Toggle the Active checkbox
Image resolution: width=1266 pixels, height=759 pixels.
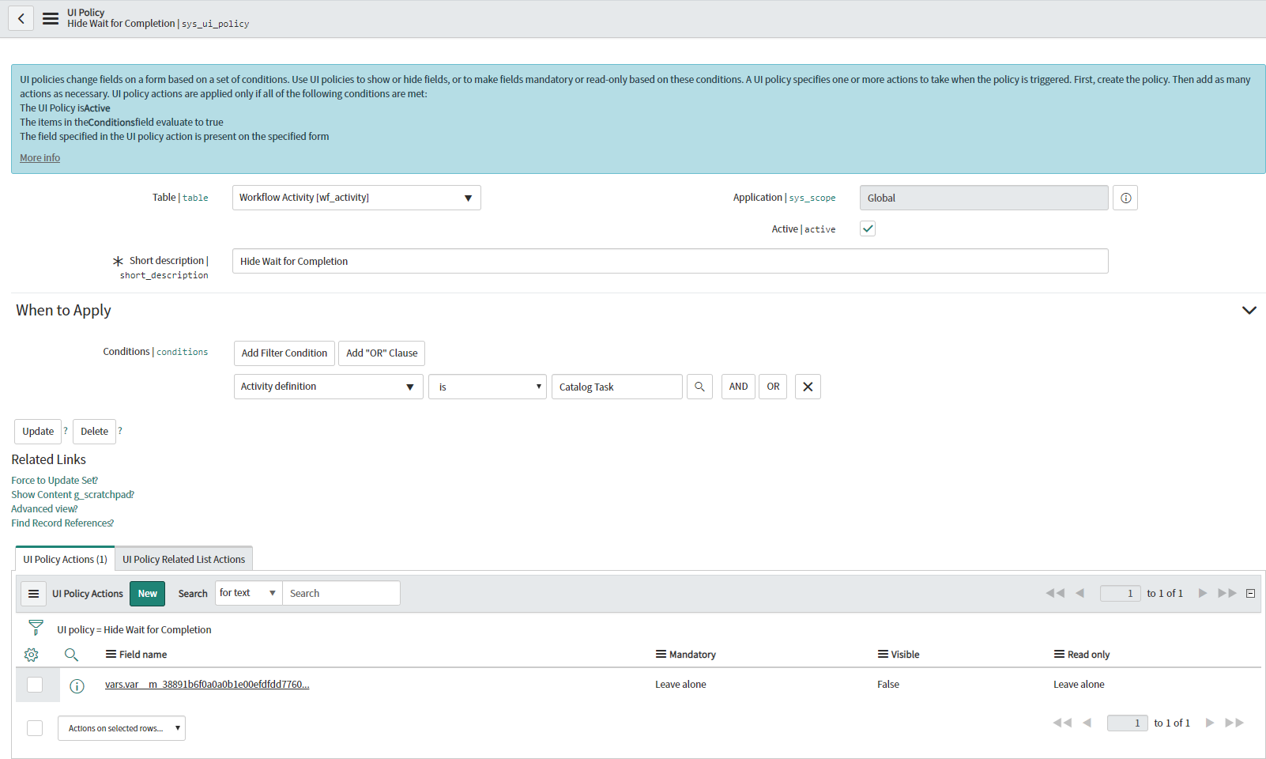click(868, 228)
